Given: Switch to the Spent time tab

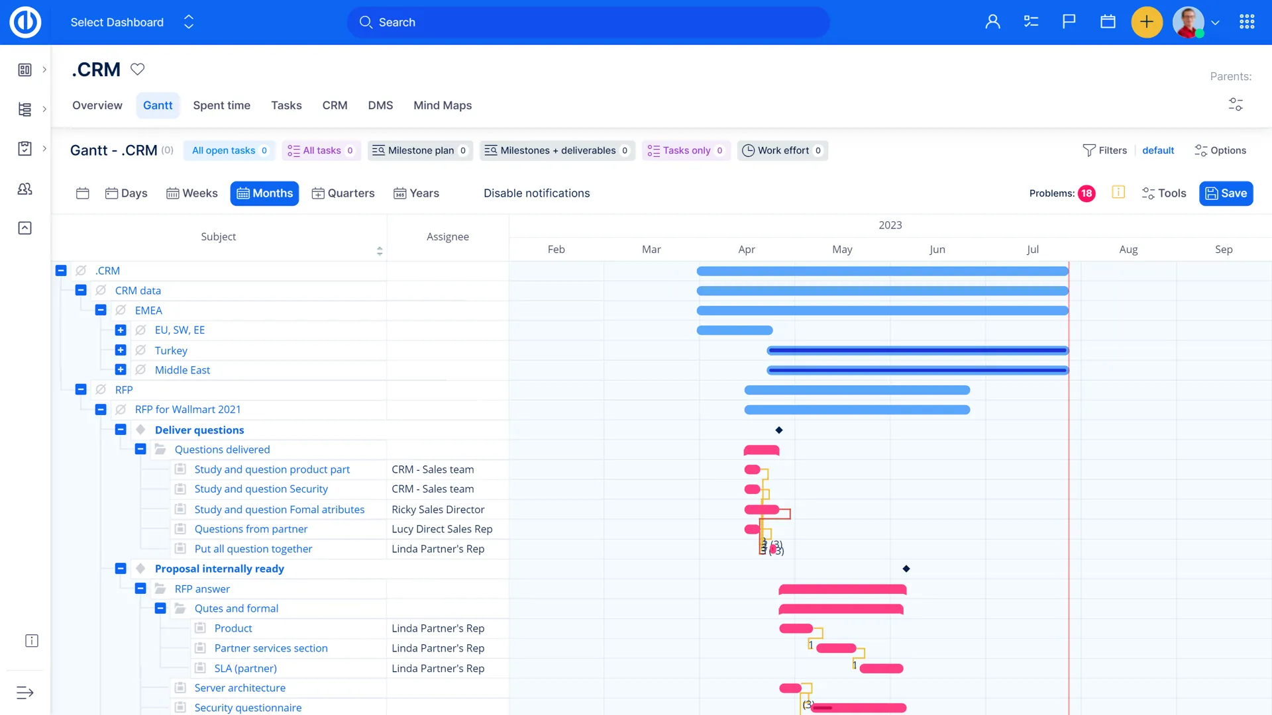Looking at the screenshot, I should click(221, 105).
